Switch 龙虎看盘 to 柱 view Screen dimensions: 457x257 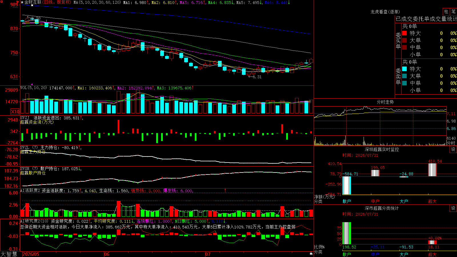[x=446, y=11]
